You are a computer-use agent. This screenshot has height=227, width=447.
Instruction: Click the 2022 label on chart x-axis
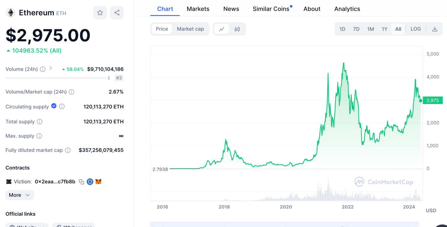point(348,207)
